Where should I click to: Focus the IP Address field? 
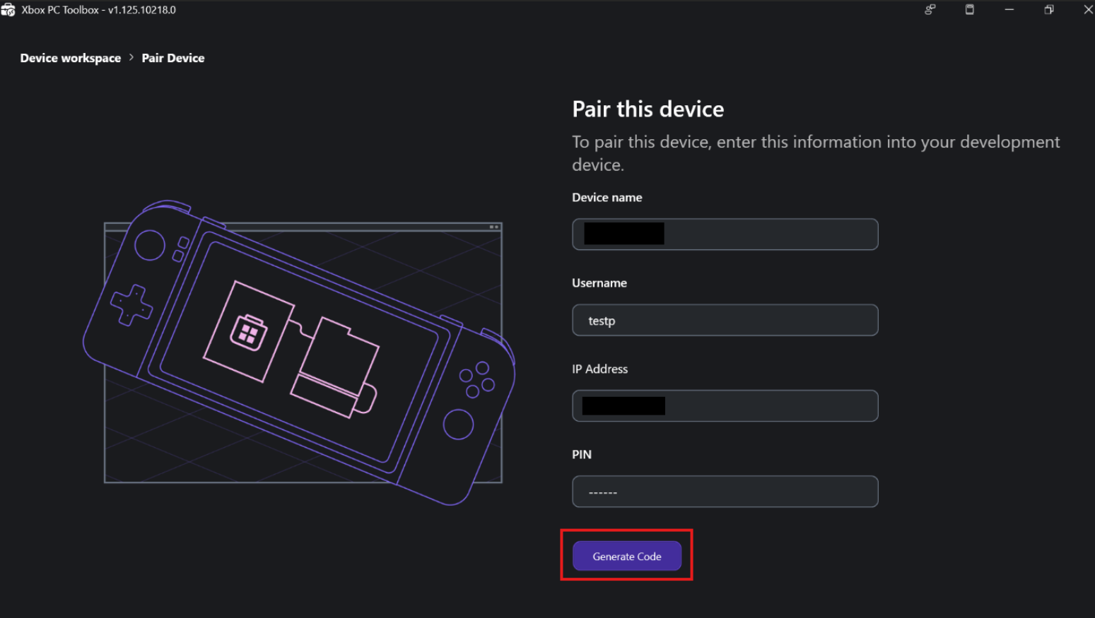coord(725,405)
